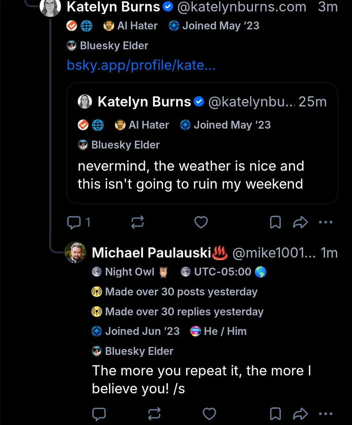Open more options on Katelyn's post

pyautogui.click(x=325, y=222)
